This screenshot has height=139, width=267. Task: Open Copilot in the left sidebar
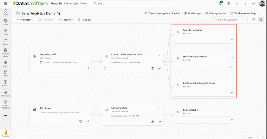[5, 22]
